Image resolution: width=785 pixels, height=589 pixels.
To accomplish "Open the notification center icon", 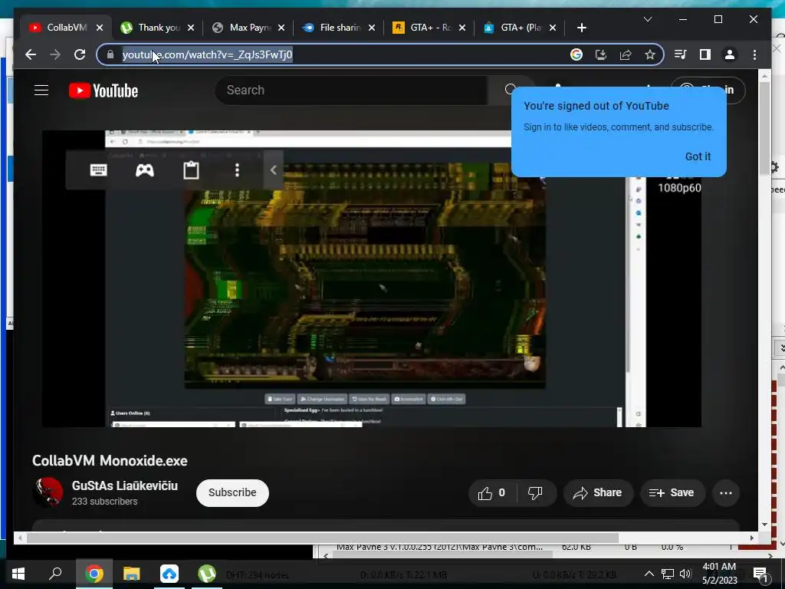I will click(x=760, y=574).
